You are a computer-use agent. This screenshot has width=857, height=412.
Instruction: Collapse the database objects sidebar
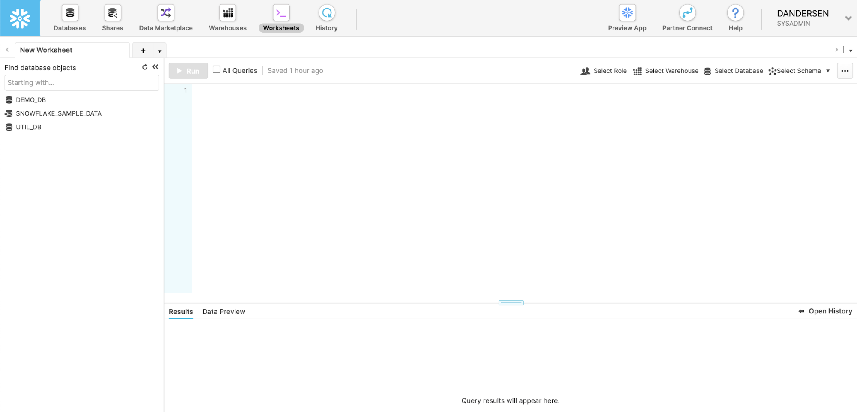click(155, 67)
